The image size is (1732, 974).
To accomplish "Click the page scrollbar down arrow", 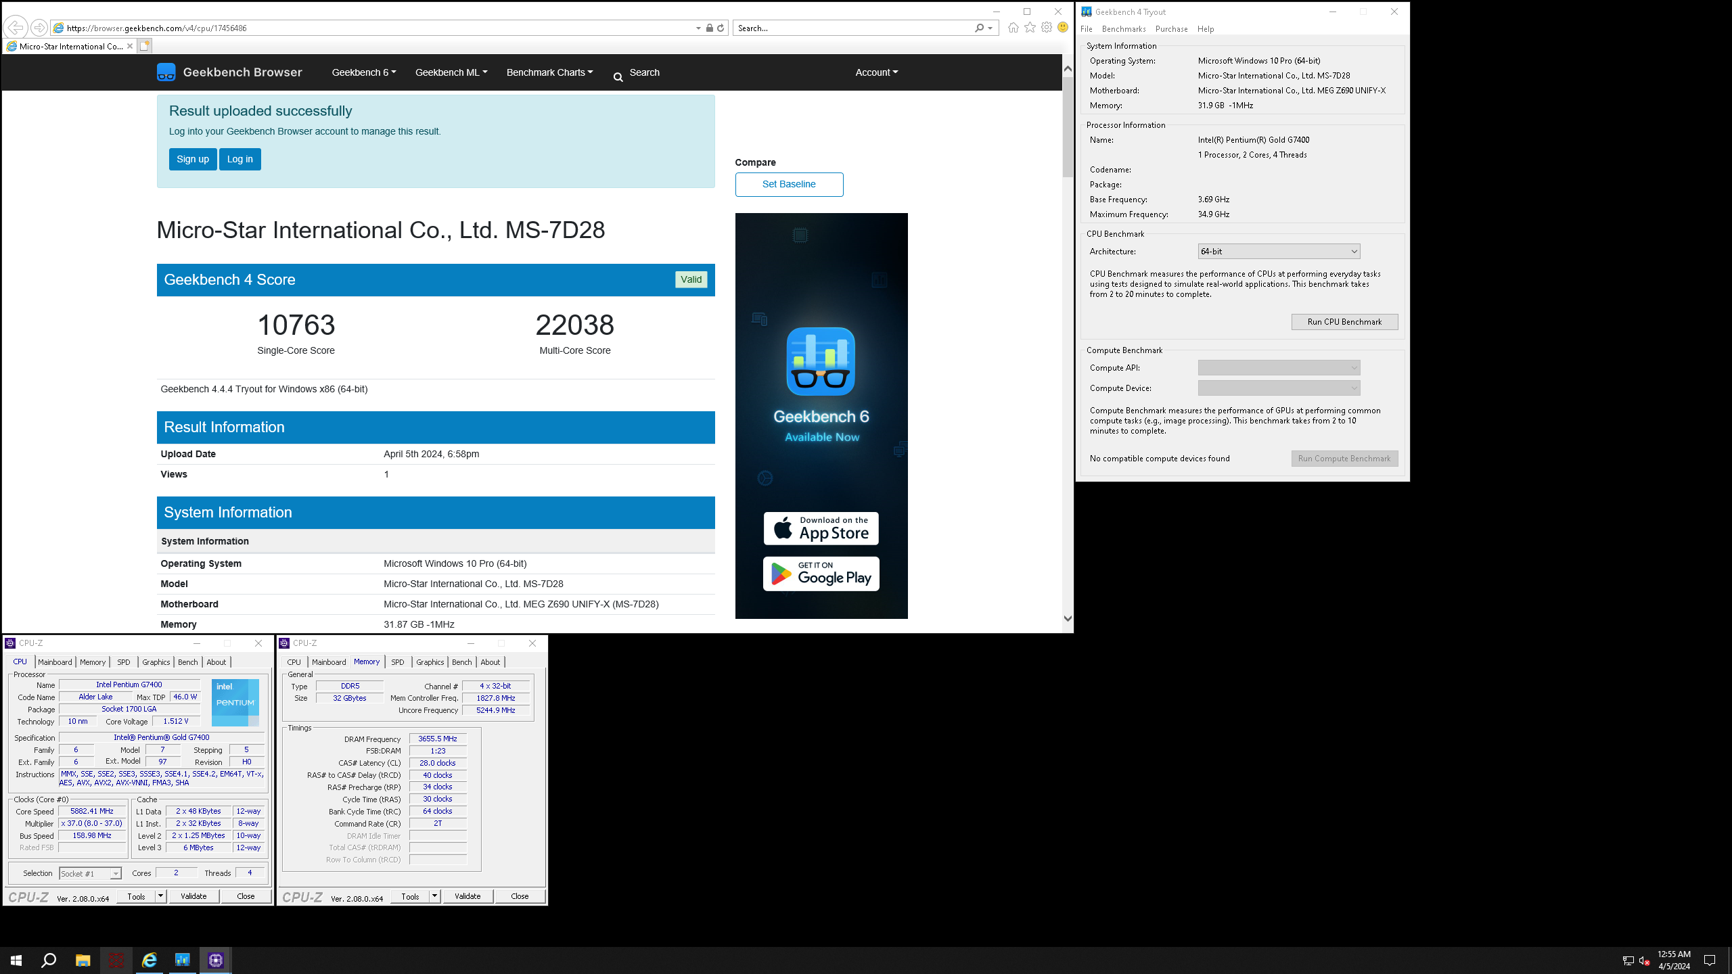I will pyautogui.click(x=1068, y=618).
